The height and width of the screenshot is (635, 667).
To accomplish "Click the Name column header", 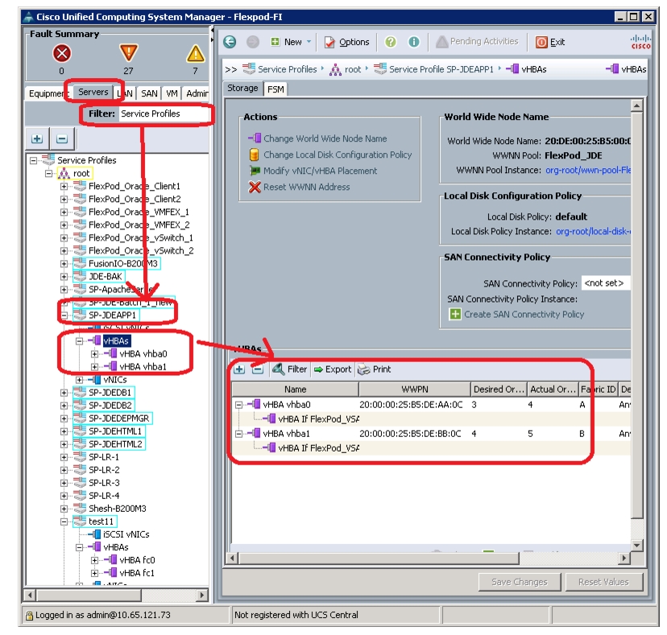I will pyautogui.click(x=296, y=390).
